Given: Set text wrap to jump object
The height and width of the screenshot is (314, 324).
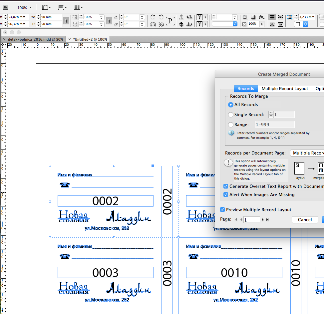Looking at the screenshot, I should click(x=280, y=24).
